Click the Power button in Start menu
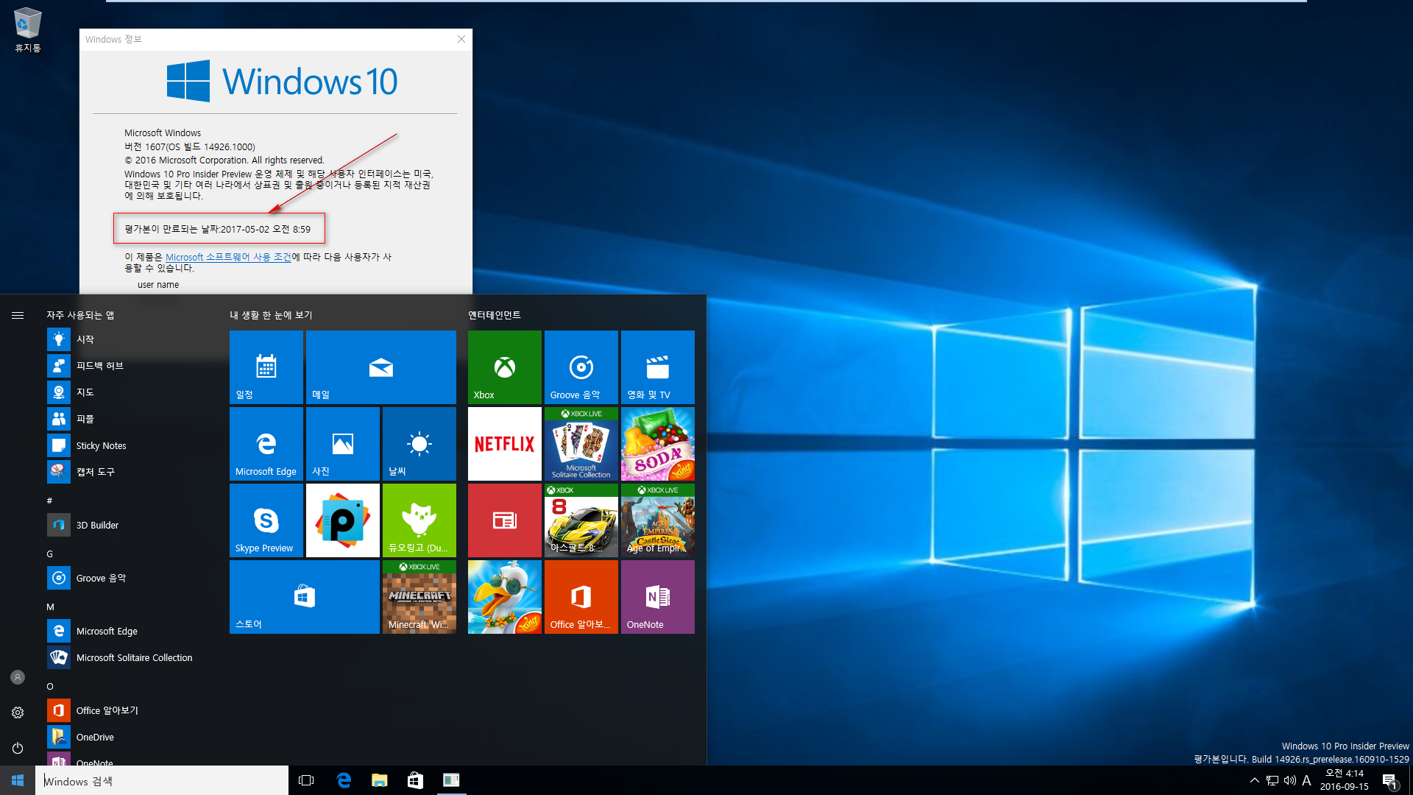The height and width of the screenshot is (795, 1413). pos(18,748)
